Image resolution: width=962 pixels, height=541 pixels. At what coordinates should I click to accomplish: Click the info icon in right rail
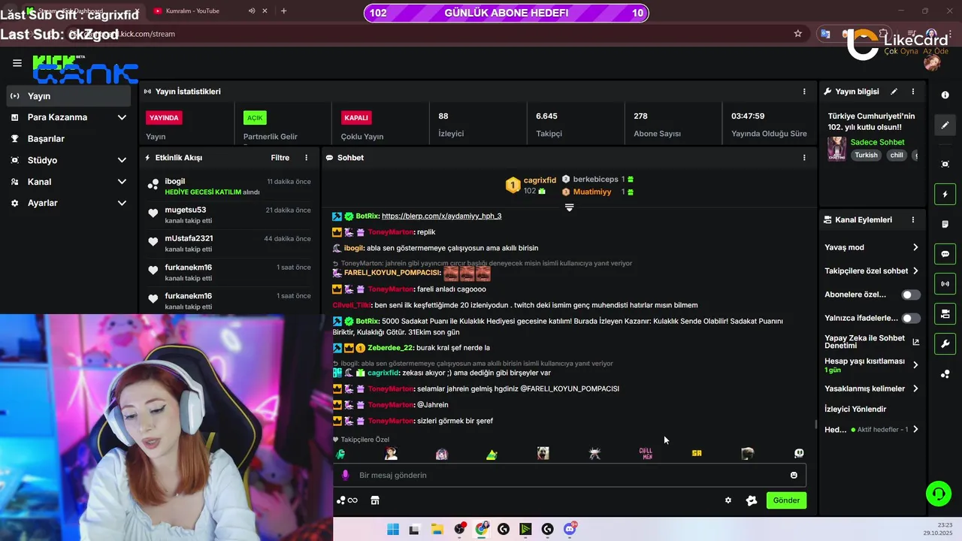(945, 95)
